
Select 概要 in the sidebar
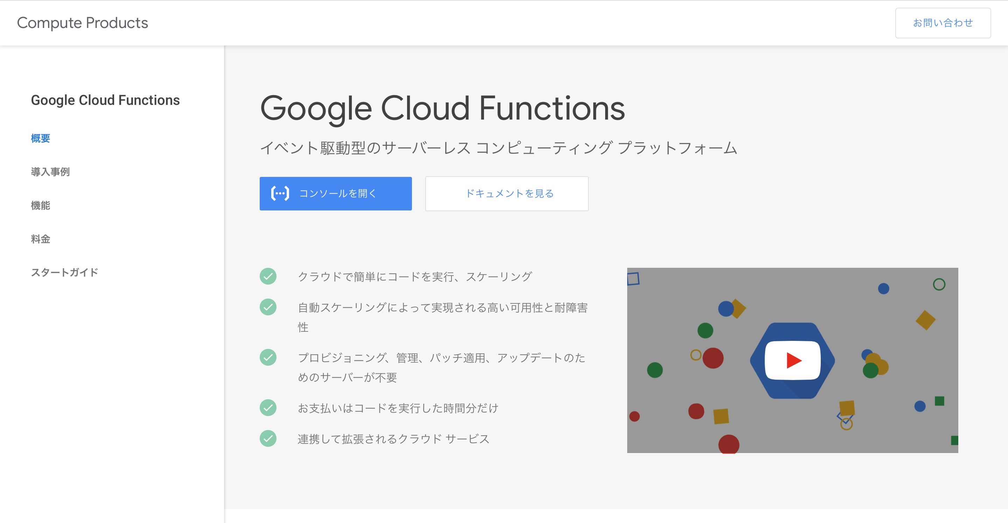click(x=40, y=138)
